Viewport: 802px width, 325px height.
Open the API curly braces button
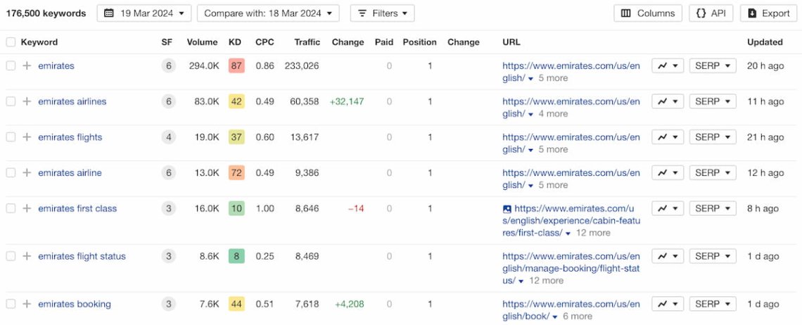click(711, 13)
